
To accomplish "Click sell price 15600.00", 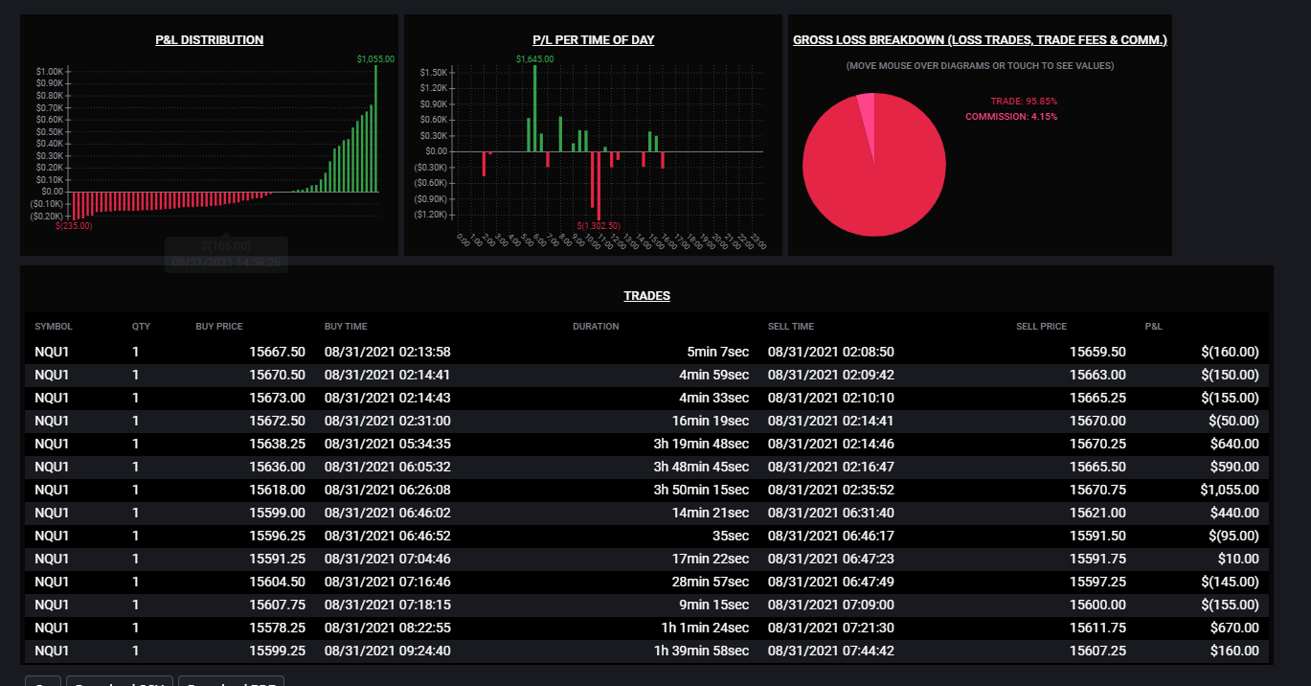I will pos(1097,605).
